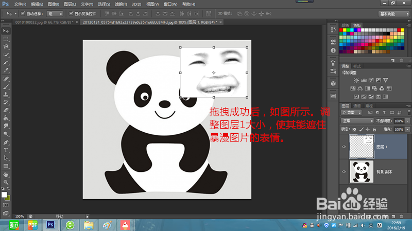412x231 pixels.
Task: Switch to the 样式 panel tab
Action: (x=357, y=66)
